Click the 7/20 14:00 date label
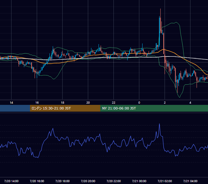Viewport: 208px width, 184px height. click(x=11, y=181)
